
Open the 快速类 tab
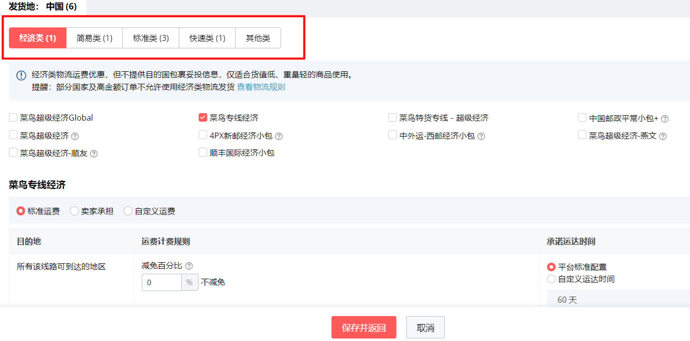click(207, 37)
